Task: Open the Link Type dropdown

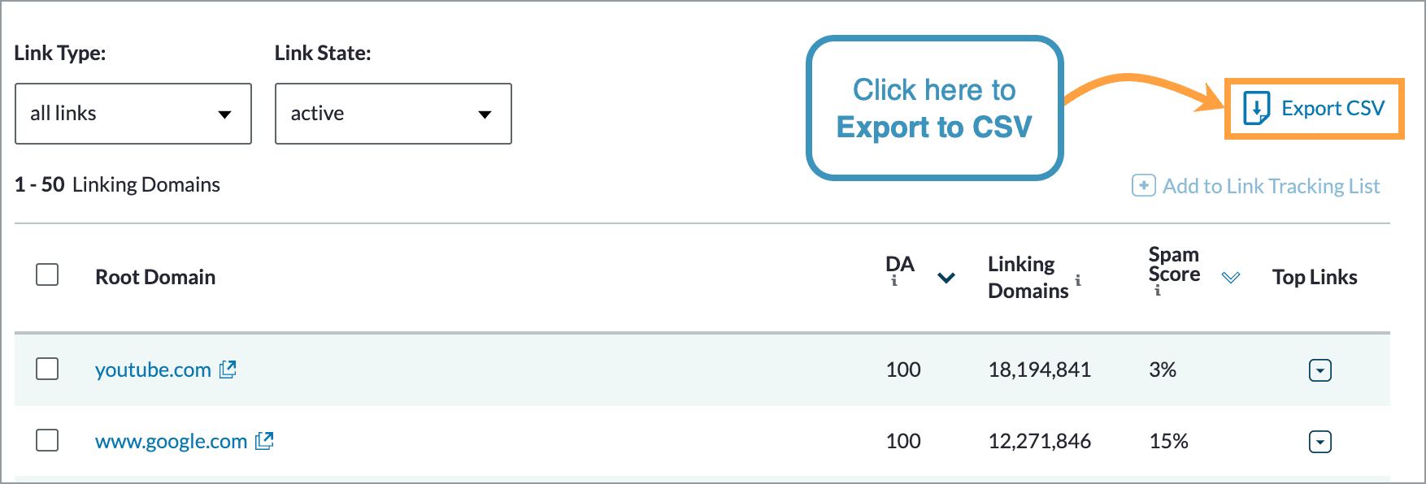Action: [133, 114]
